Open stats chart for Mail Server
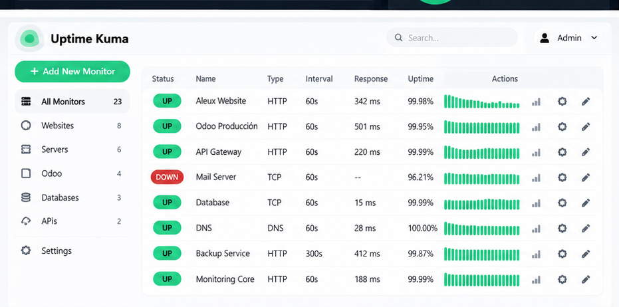 tap(536, 178)
